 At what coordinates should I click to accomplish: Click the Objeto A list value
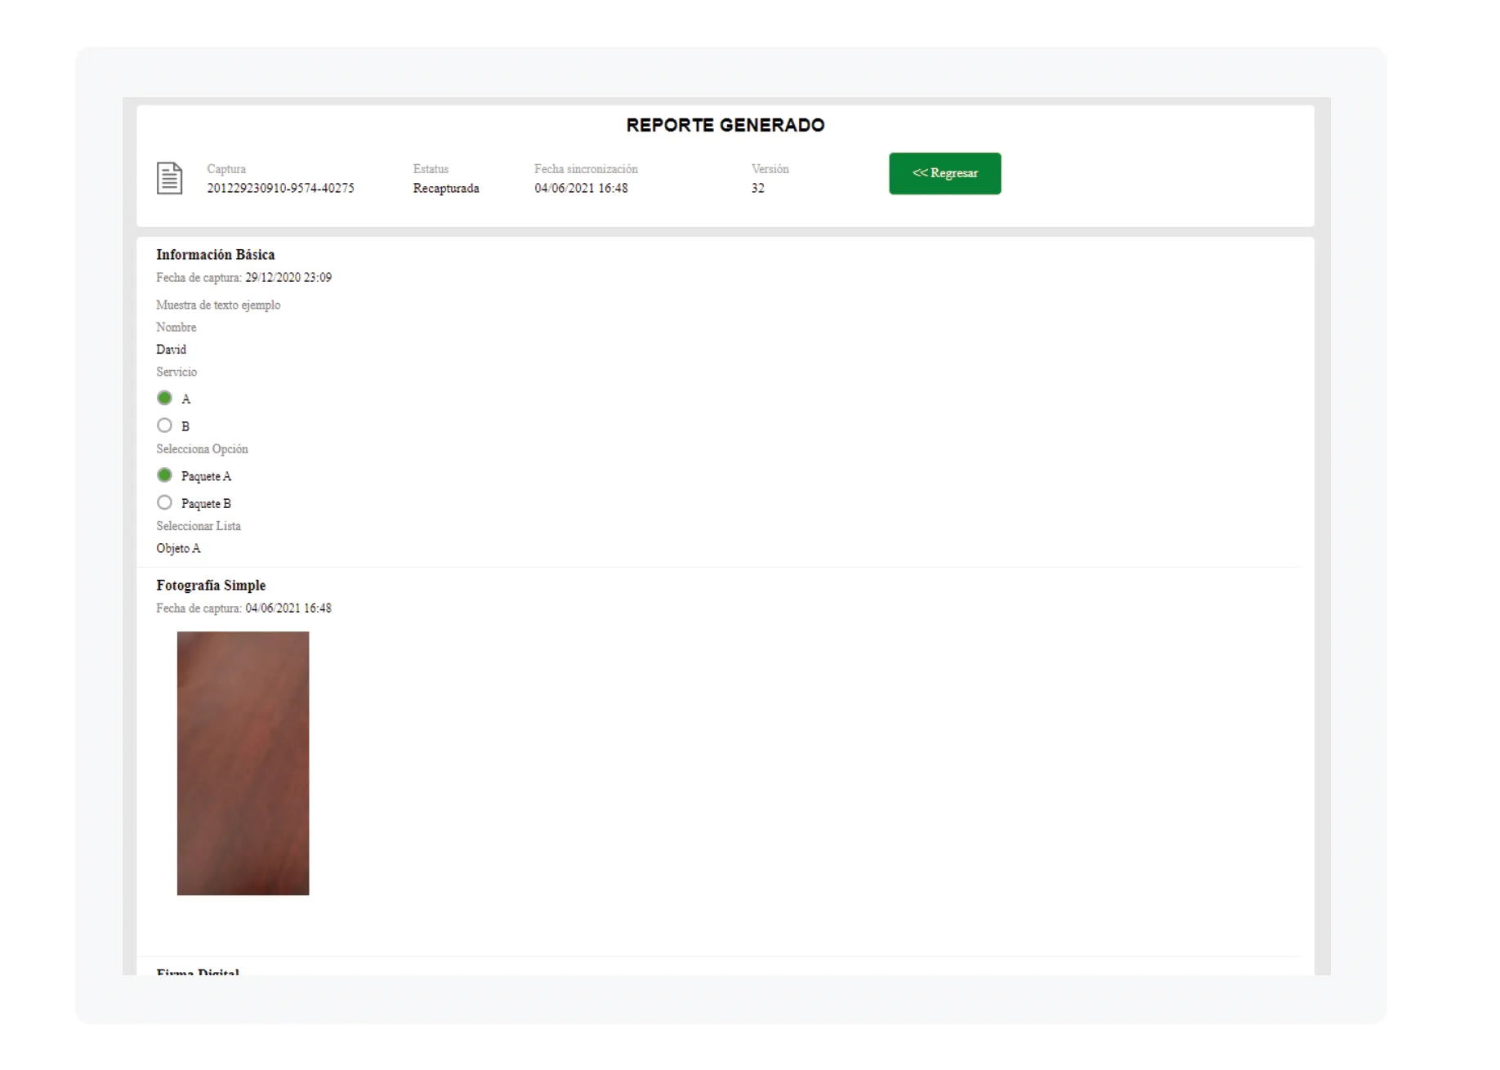[178, 549]
